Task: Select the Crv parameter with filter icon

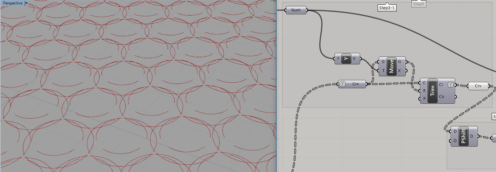Action: tap(355, 84)
